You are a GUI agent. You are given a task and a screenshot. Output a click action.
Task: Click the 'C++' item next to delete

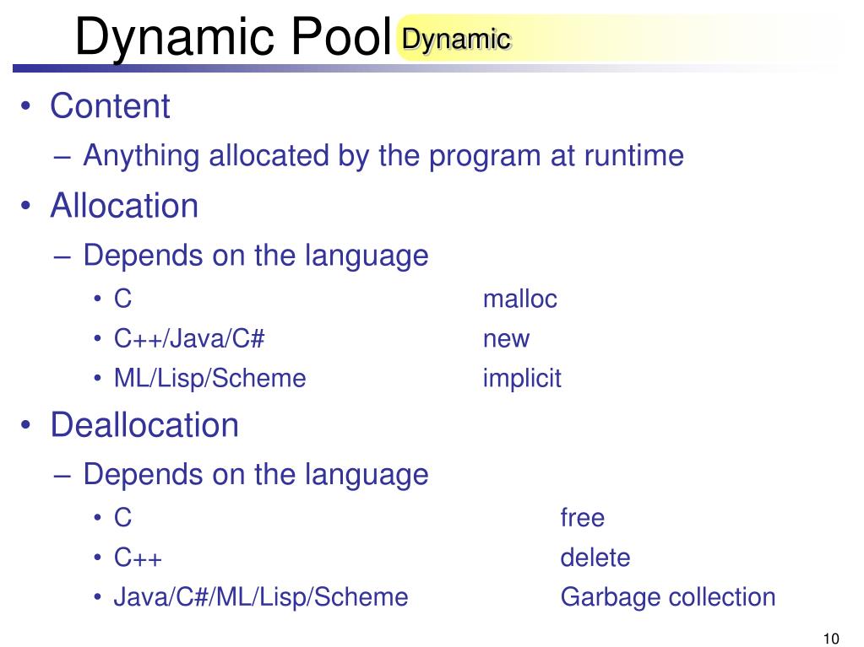click(138, 558)
